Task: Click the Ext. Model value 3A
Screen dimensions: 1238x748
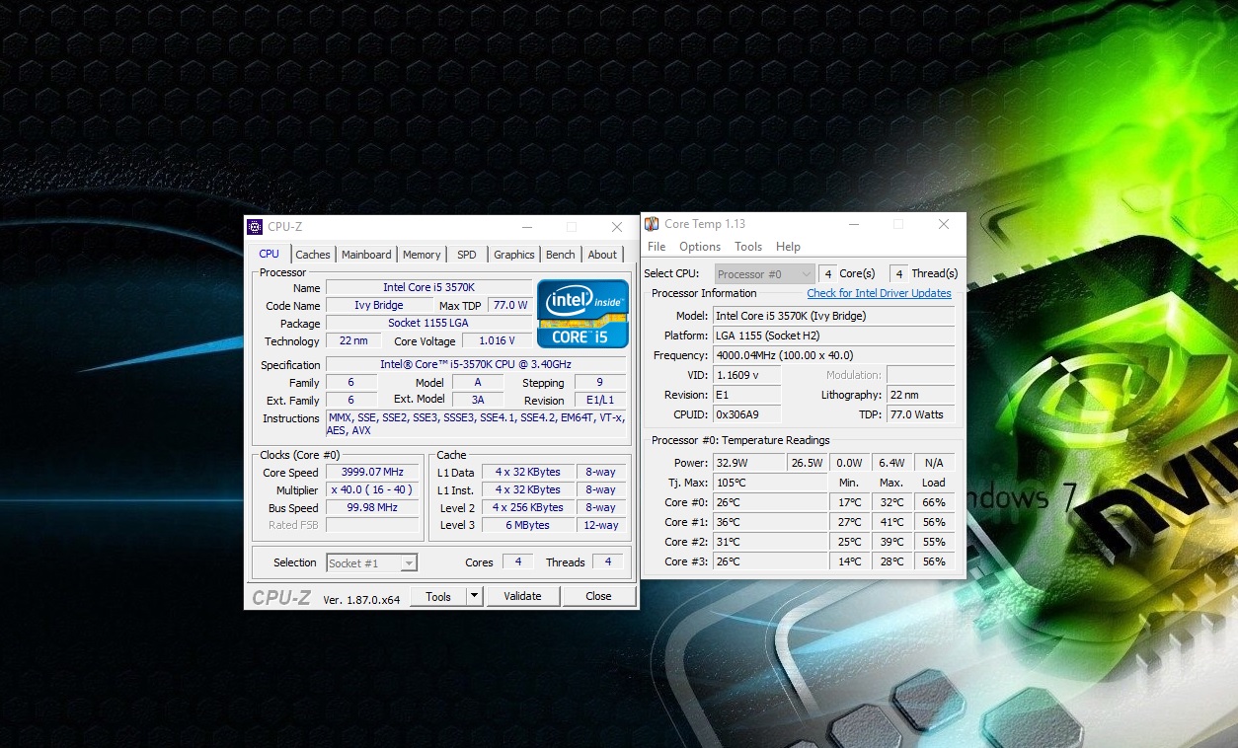Action: pos(478,400)
